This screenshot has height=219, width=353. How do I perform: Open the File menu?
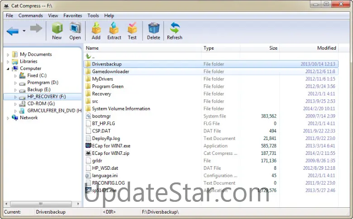point(10,15)
